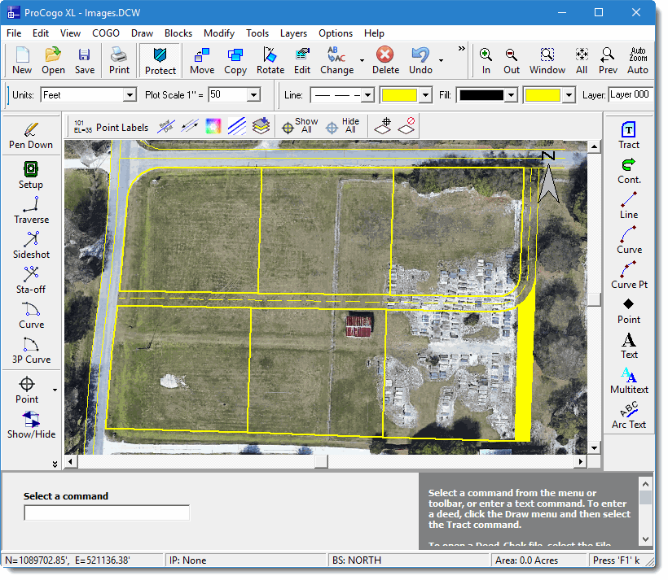This screenshot has height=580, width=668.
Task: Click the bearing-distance label icon beside Point Labels
Action: [x=165, y=126]
